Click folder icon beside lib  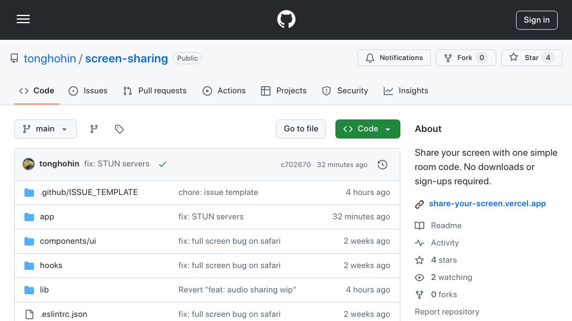[29, 290]
